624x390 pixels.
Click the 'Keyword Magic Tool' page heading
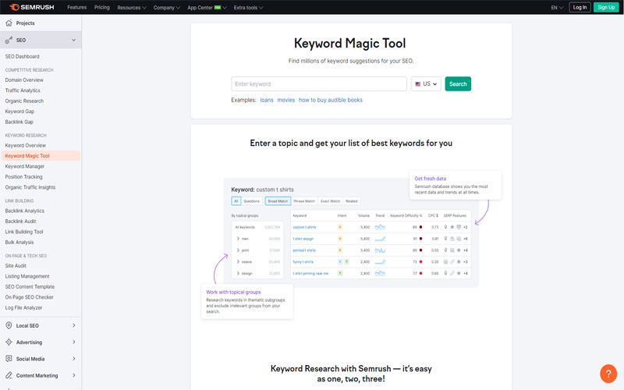pyautogui.click(x=349, y=43)
